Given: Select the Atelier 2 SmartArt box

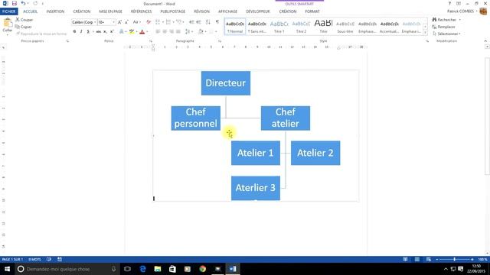Looking at the screenshot, I should click(315, 153).
